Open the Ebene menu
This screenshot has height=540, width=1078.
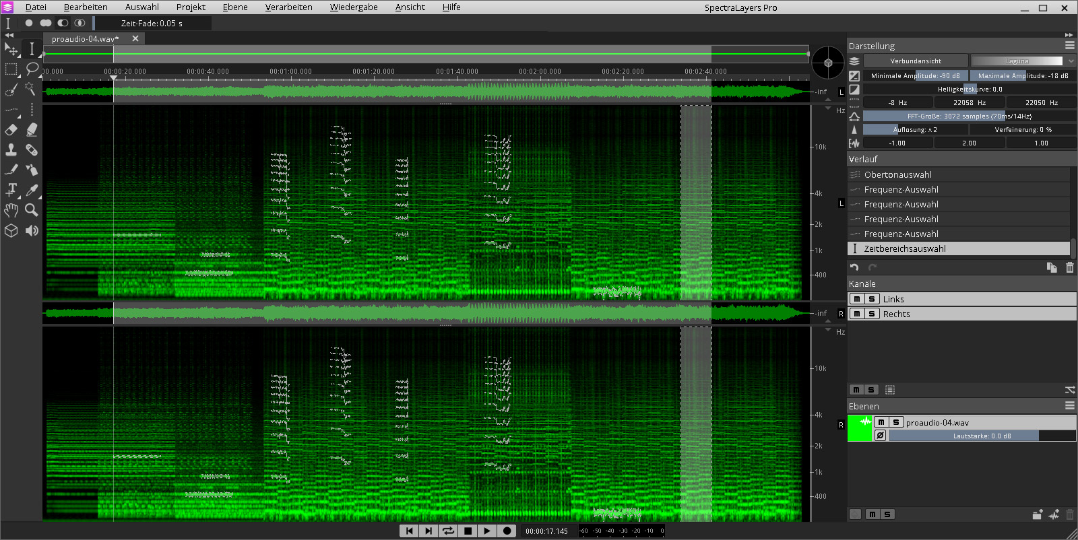(235, 7)
